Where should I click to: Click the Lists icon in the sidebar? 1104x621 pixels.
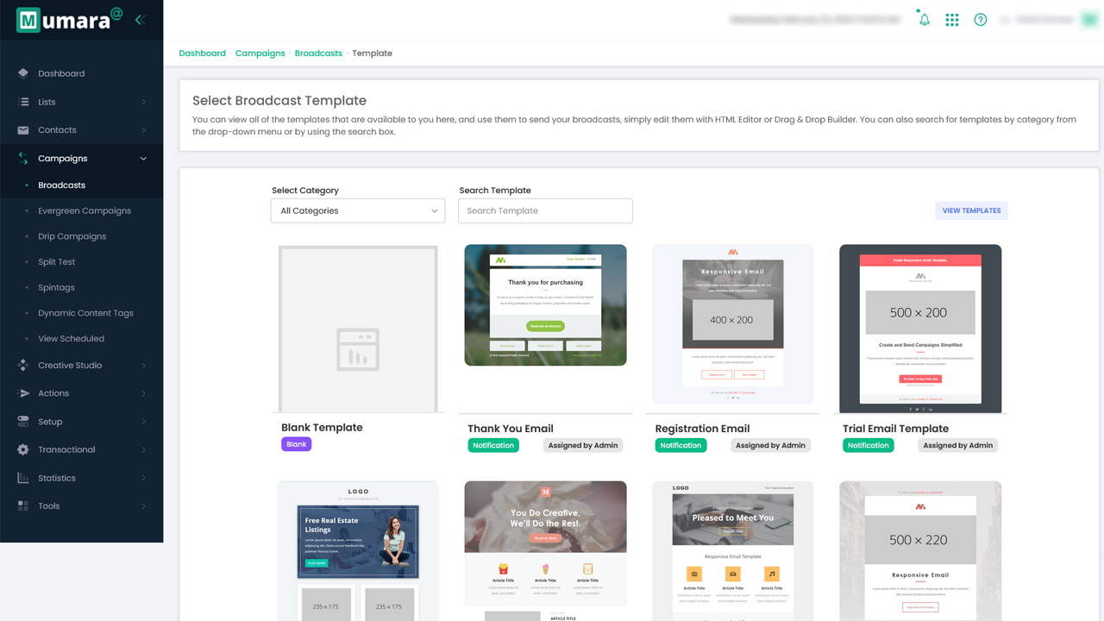[x=23, y=102]
